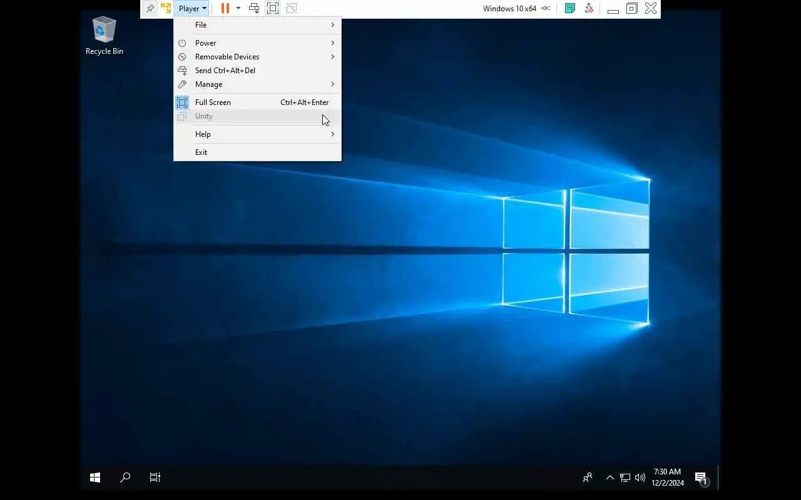This screenshot has width=801, height=500.
Task: Open the green notes icon in the toolbar
Action: point(569,8)
